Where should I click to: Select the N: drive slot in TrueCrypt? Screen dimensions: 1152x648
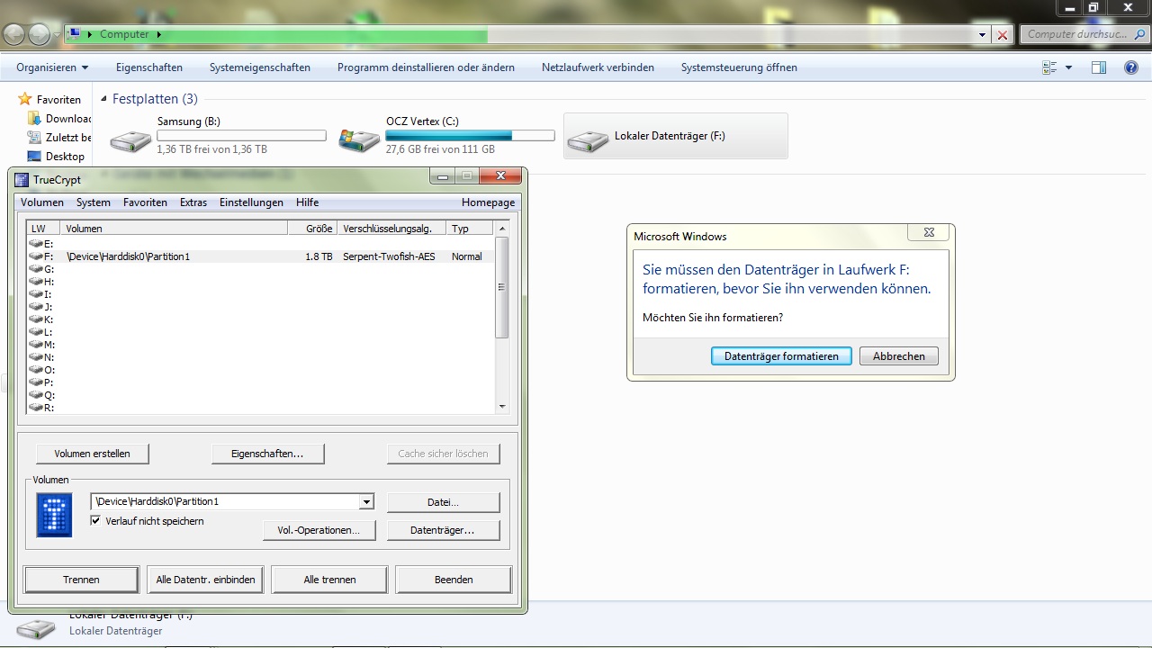click(x=261, y=357)
